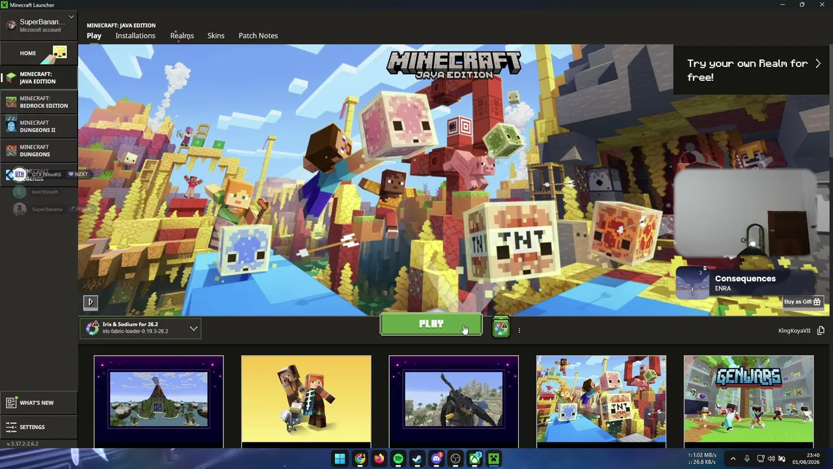Open the Windows Start menu
Viewport: 833px width, 469px height.
click(x=340, y=459)
